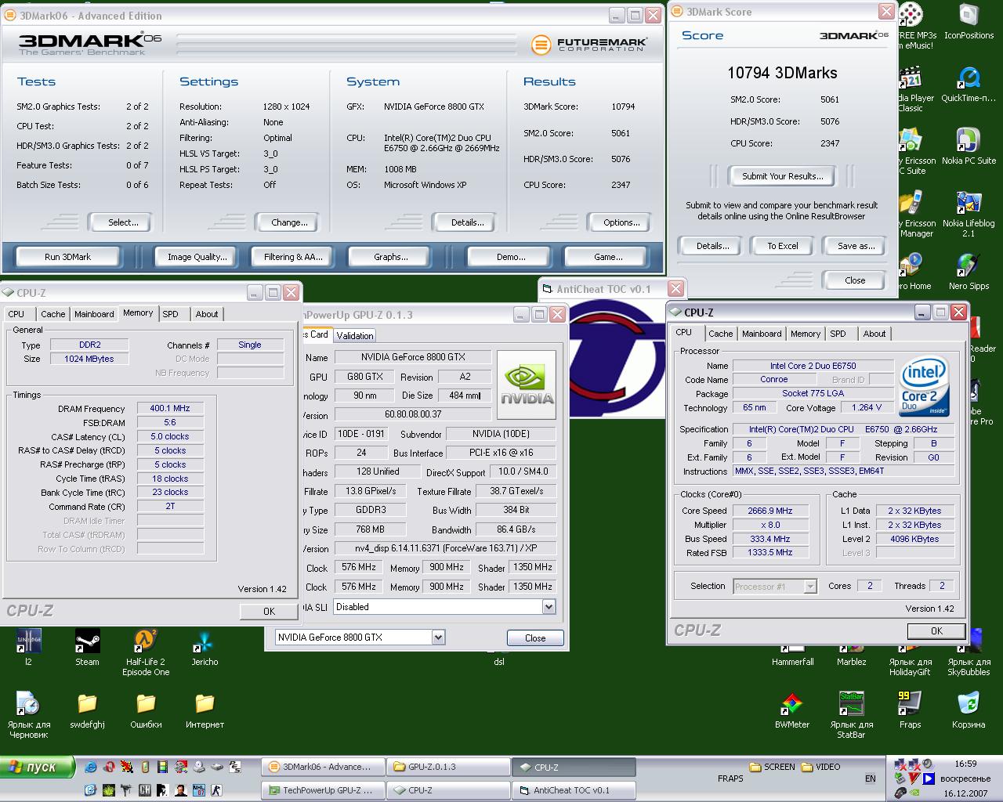Click Intel Core 2 Duo logo
Viewport: 1003px width, 802px height.
(925, 385)
